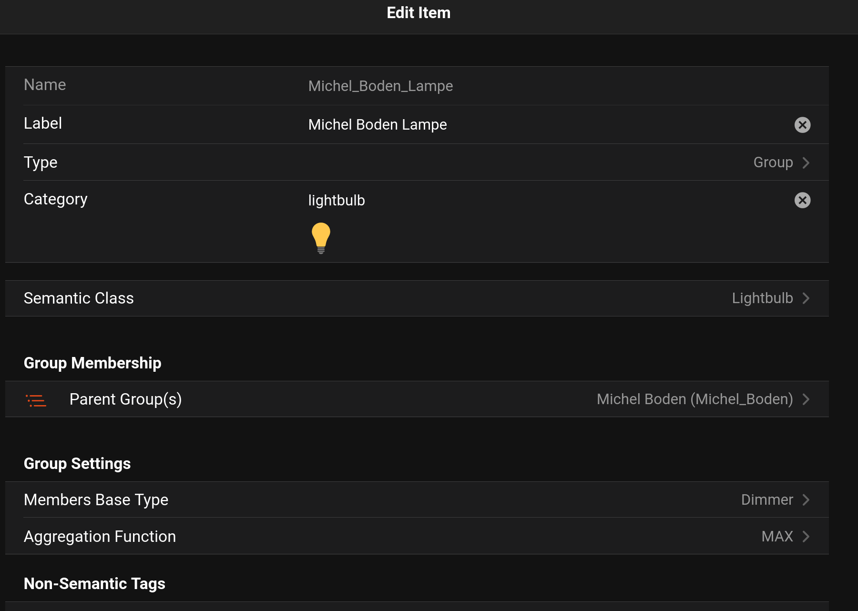Viewport: 858px width, 611px height.
Task: Click the yellow lightbulb category icon
Action: click(x=321, y=238)
